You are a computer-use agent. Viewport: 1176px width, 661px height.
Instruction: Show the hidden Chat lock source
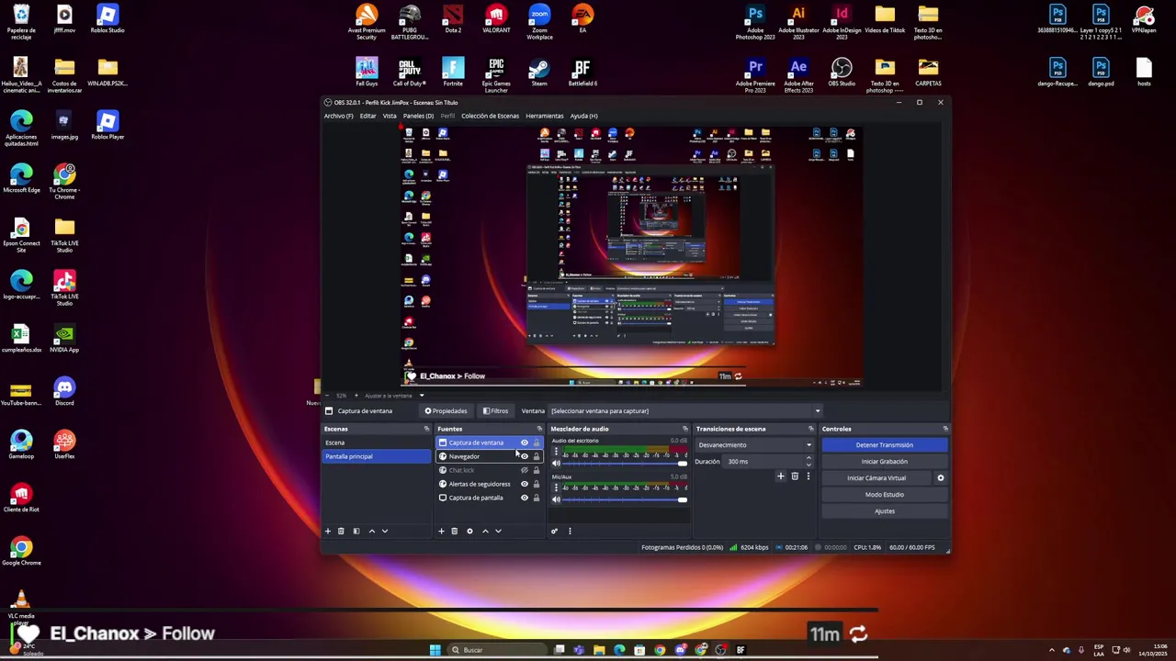pyautogui.click(x=525, y=470)
